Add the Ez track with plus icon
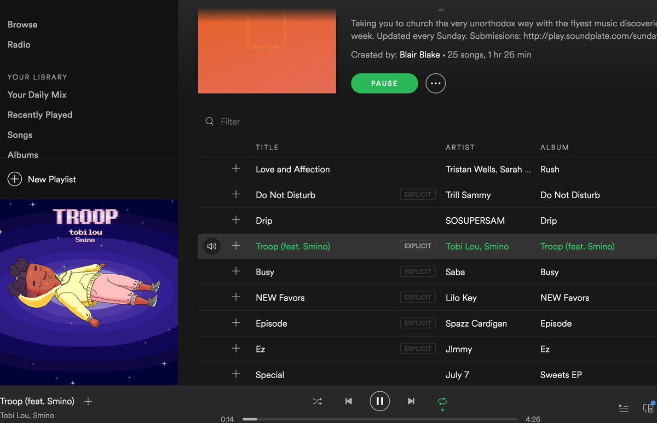The image size is (657, 423). coord(236,349)
